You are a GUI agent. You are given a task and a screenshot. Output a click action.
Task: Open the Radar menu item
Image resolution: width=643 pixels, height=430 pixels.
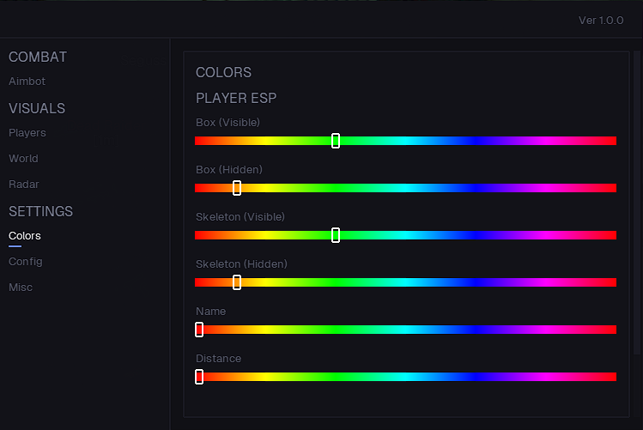tap(24, 185)
